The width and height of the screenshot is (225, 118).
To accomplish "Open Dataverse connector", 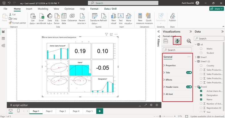I will (72, 18).
